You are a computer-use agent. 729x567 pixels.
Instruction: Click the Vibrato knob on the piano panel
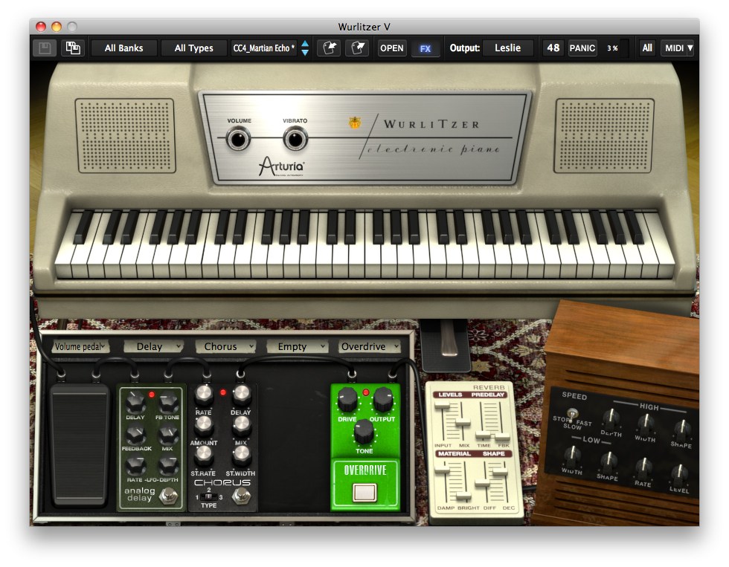click(x=295, y=139)
